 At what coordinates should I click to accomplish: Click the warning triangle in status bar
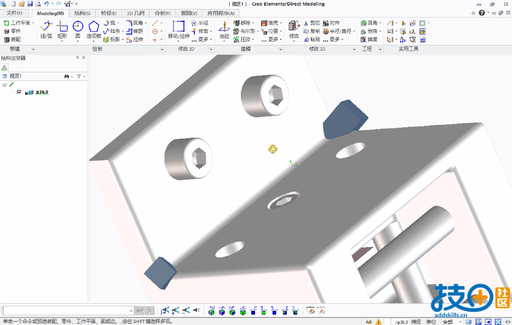378,322
